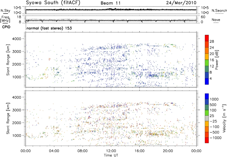Click the 'Slant Range [km]' label of power panel
The width and height of the screenshot is (227, 157).
pyautogui.click(x=8, y=60)
